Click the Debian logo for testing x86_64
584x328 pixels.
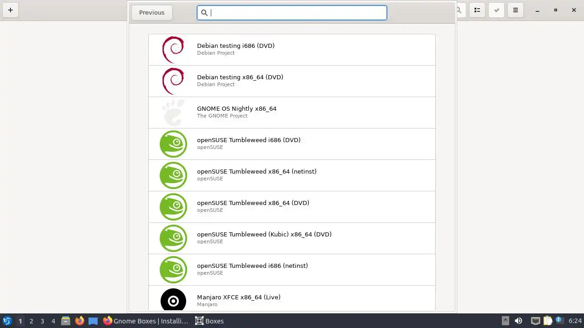tap(173, 81)
